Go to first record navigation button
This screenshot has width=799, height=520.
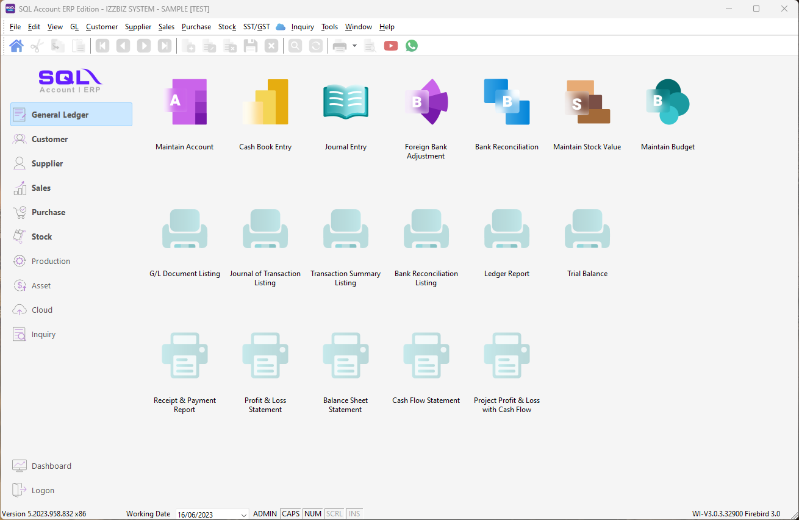[102, 46]
